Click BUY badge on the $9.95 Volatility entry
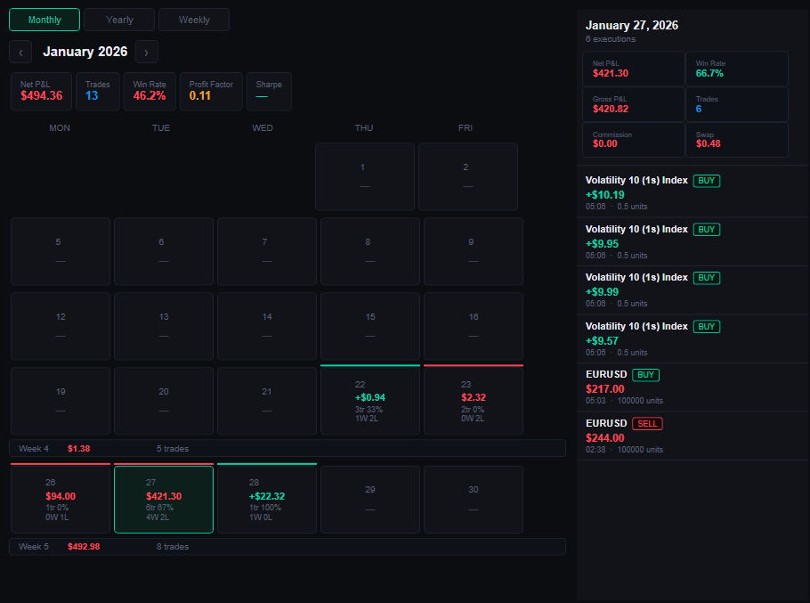This screenshot has height=603, width=810. tap(706, 229)
